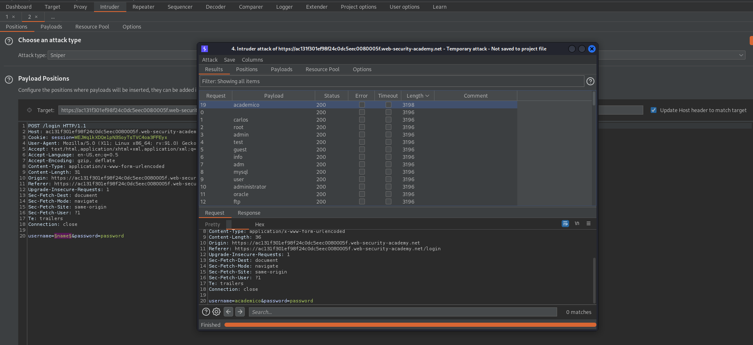The image size is (753, 345).
Task: Click the help icon beside Choose an attack type
Action: pyautogui.click(x=9, y=41)
